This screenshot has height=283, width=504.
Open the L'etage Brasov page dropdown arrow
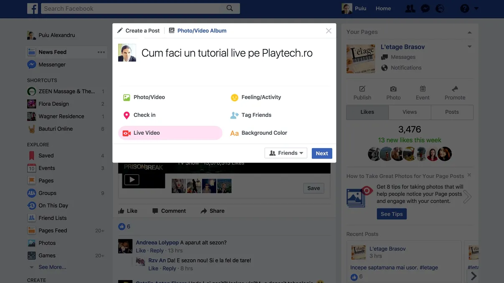click(x=469, y=46)
